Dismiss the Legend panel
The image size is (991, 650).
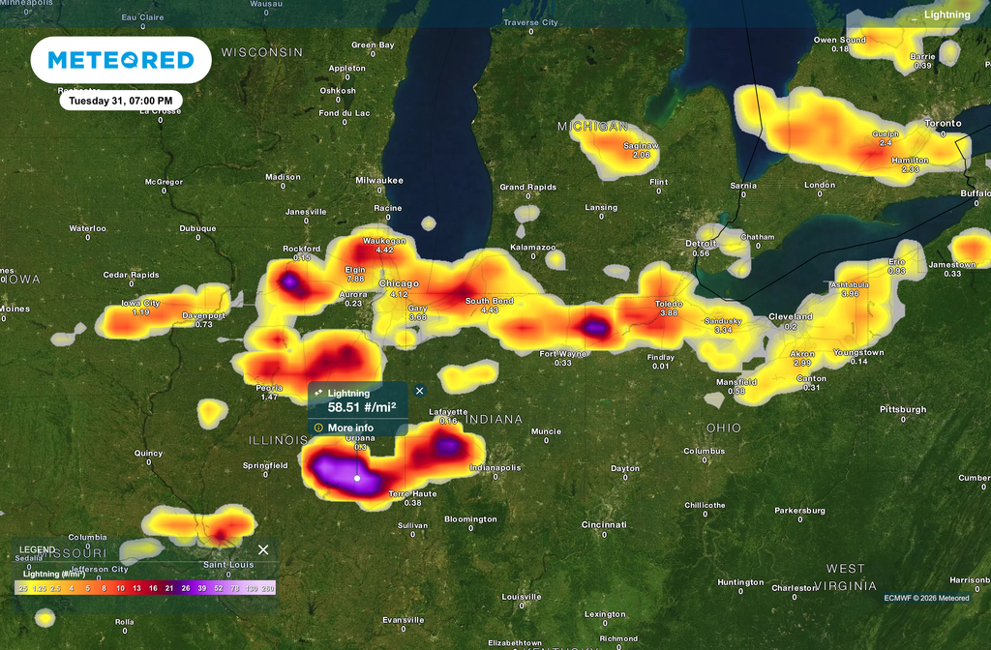tap(262, 549)
